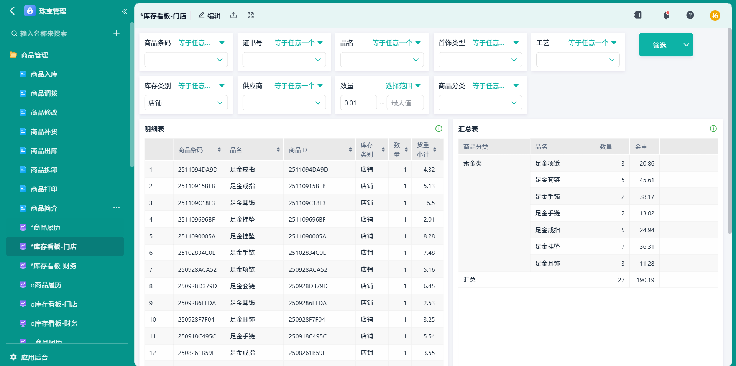Click the plus icon beside the search box
Image resolution: width=736 pixels, height=366 pixels.
(117, 33)
